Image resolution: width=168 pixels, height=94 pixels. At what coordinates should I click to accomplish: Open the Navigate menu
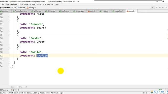click(14, 4)
